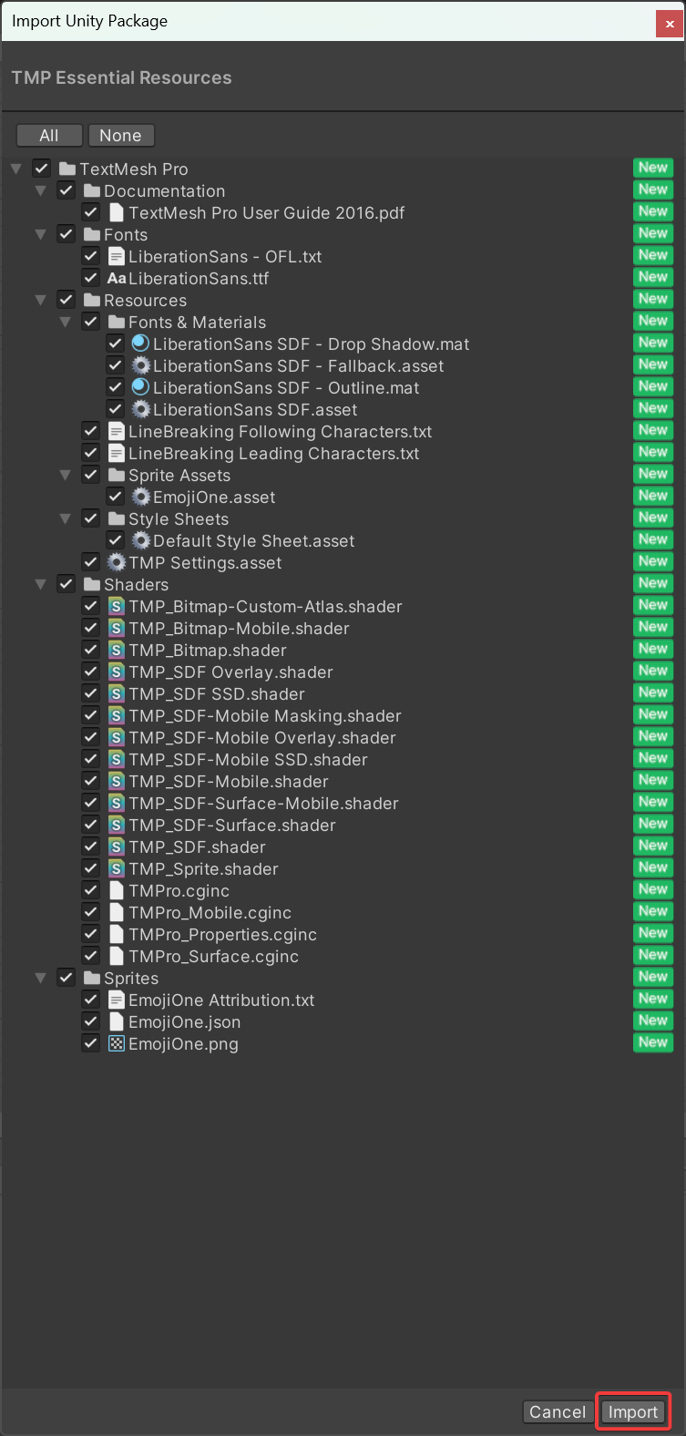The image size is (686, 1436).
Task: Click the LiberationSans.ttf font icon
Action: pos(117,279)
